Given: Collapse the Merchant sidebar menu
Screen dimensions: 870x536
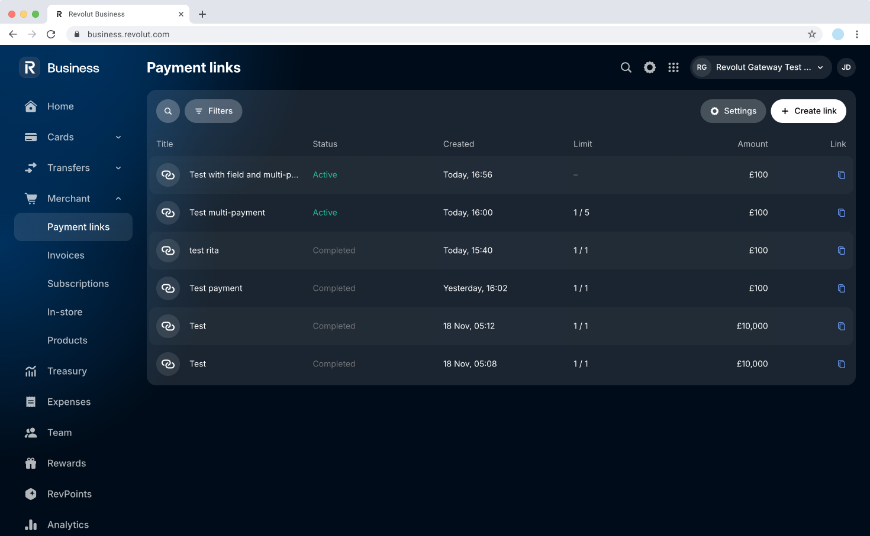Looking at the screenshot, I should tap(117, 198).
